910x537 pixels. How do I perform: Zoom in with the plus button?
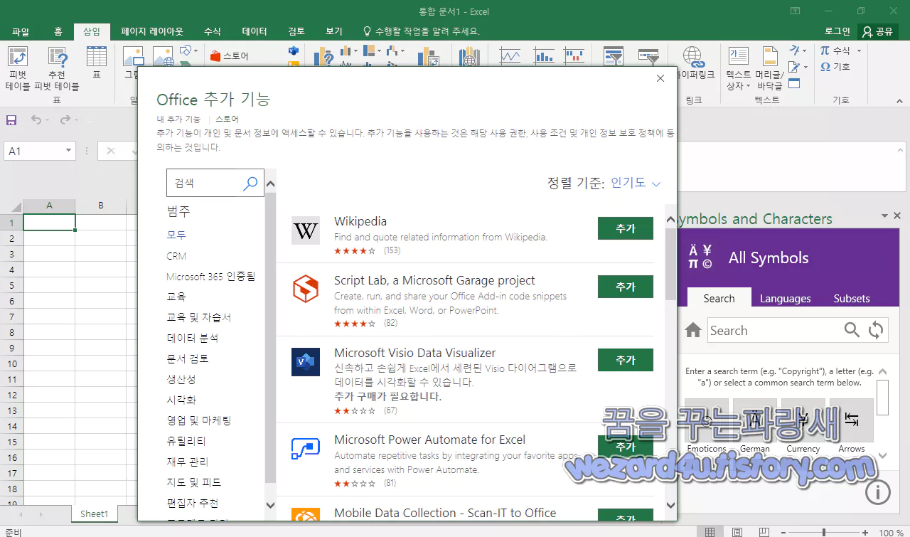tap(865, 532)
